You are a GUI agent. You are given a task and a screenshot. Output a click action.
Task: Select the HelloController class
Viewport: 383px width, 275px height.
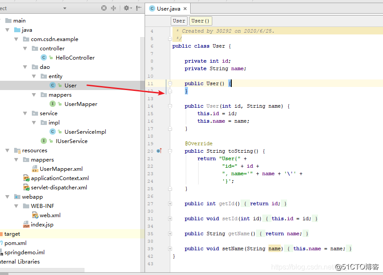75,58
